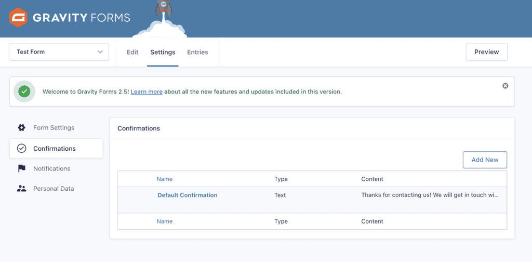Select the Settings tab
Image resolution: width=532 pixels, height=262 pixels.
click(x=163, y=53)
